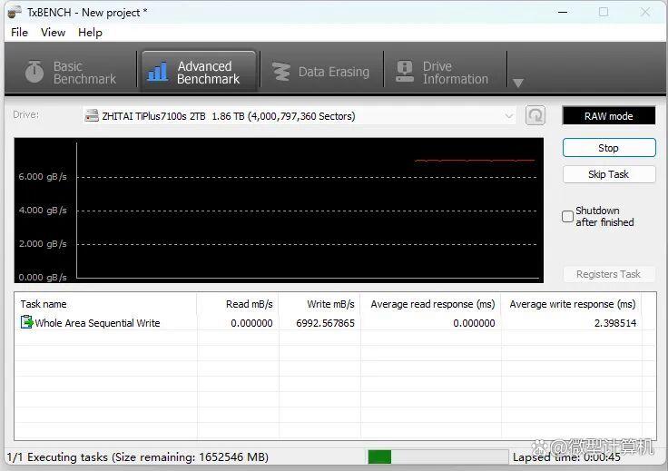
Task: Click the 0.000 gB/s graph axis label
Action: pyautogui.click(x=43, y=277)
